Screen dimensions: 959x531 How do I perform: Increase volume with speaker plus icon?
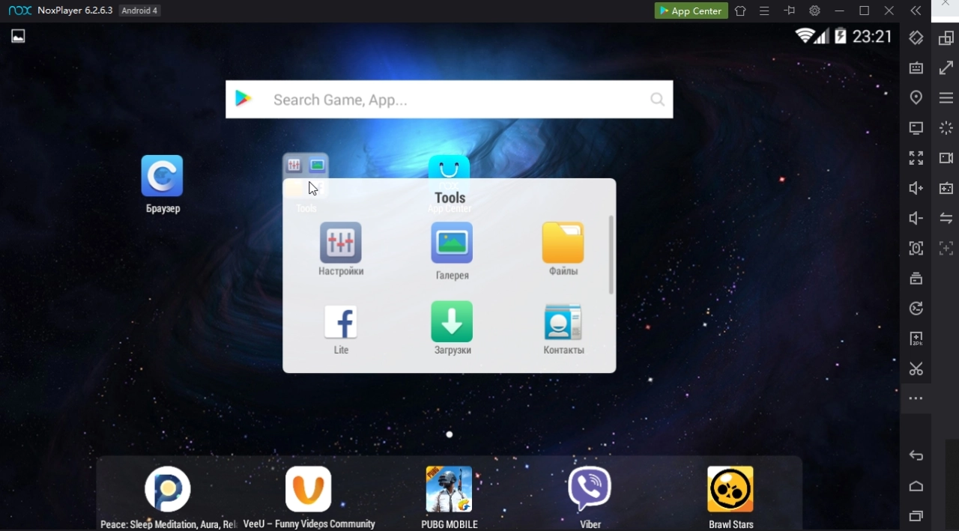click(916, 188)
